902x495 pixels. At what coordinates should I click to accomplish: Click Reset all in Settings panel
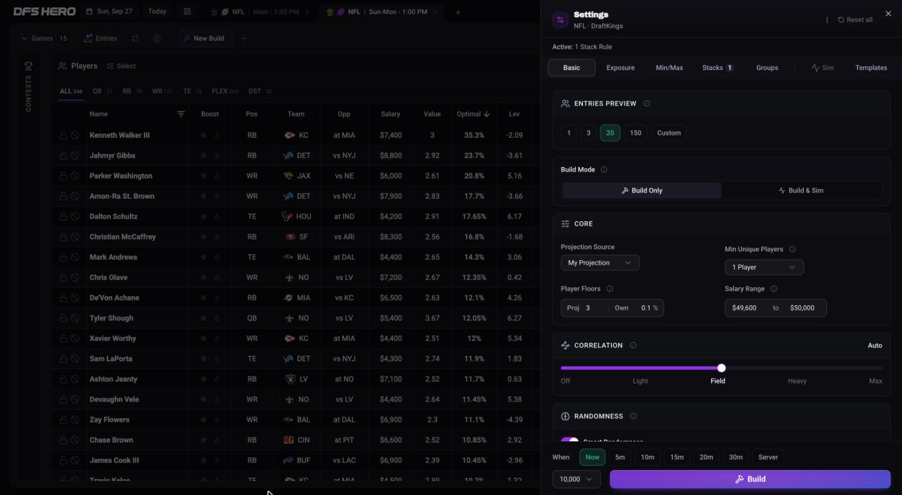[x=855, y=20]
